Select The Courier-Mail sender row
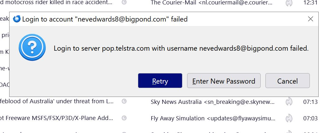 [x=212, y=3]
